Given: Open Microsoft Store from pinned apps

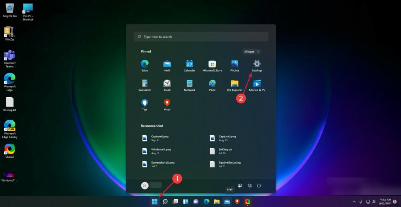Looking at the screenshot, I should 212,66.
